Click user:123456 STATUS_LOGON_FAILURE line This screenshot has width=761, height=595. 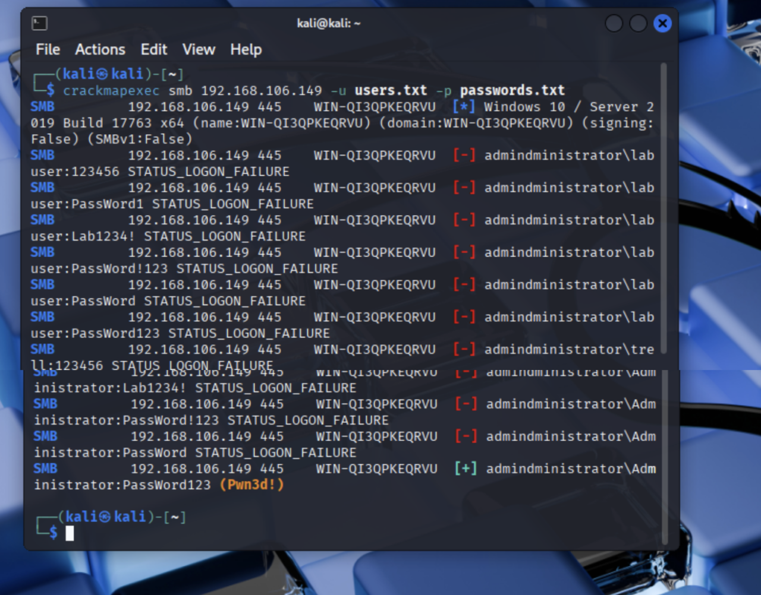click(160, 172)
